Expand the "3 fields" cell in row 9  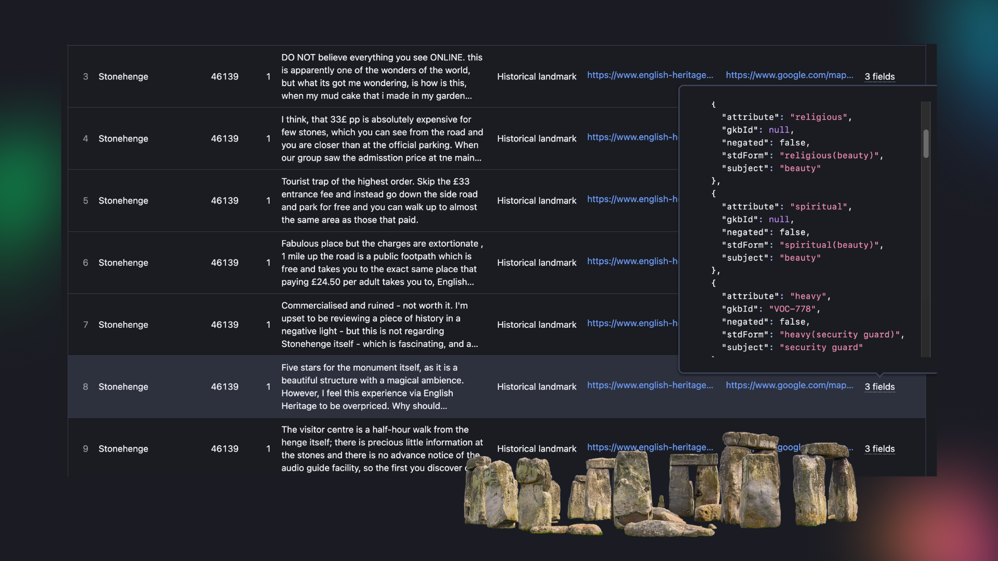pyautogui.click(x=879, y=449)
